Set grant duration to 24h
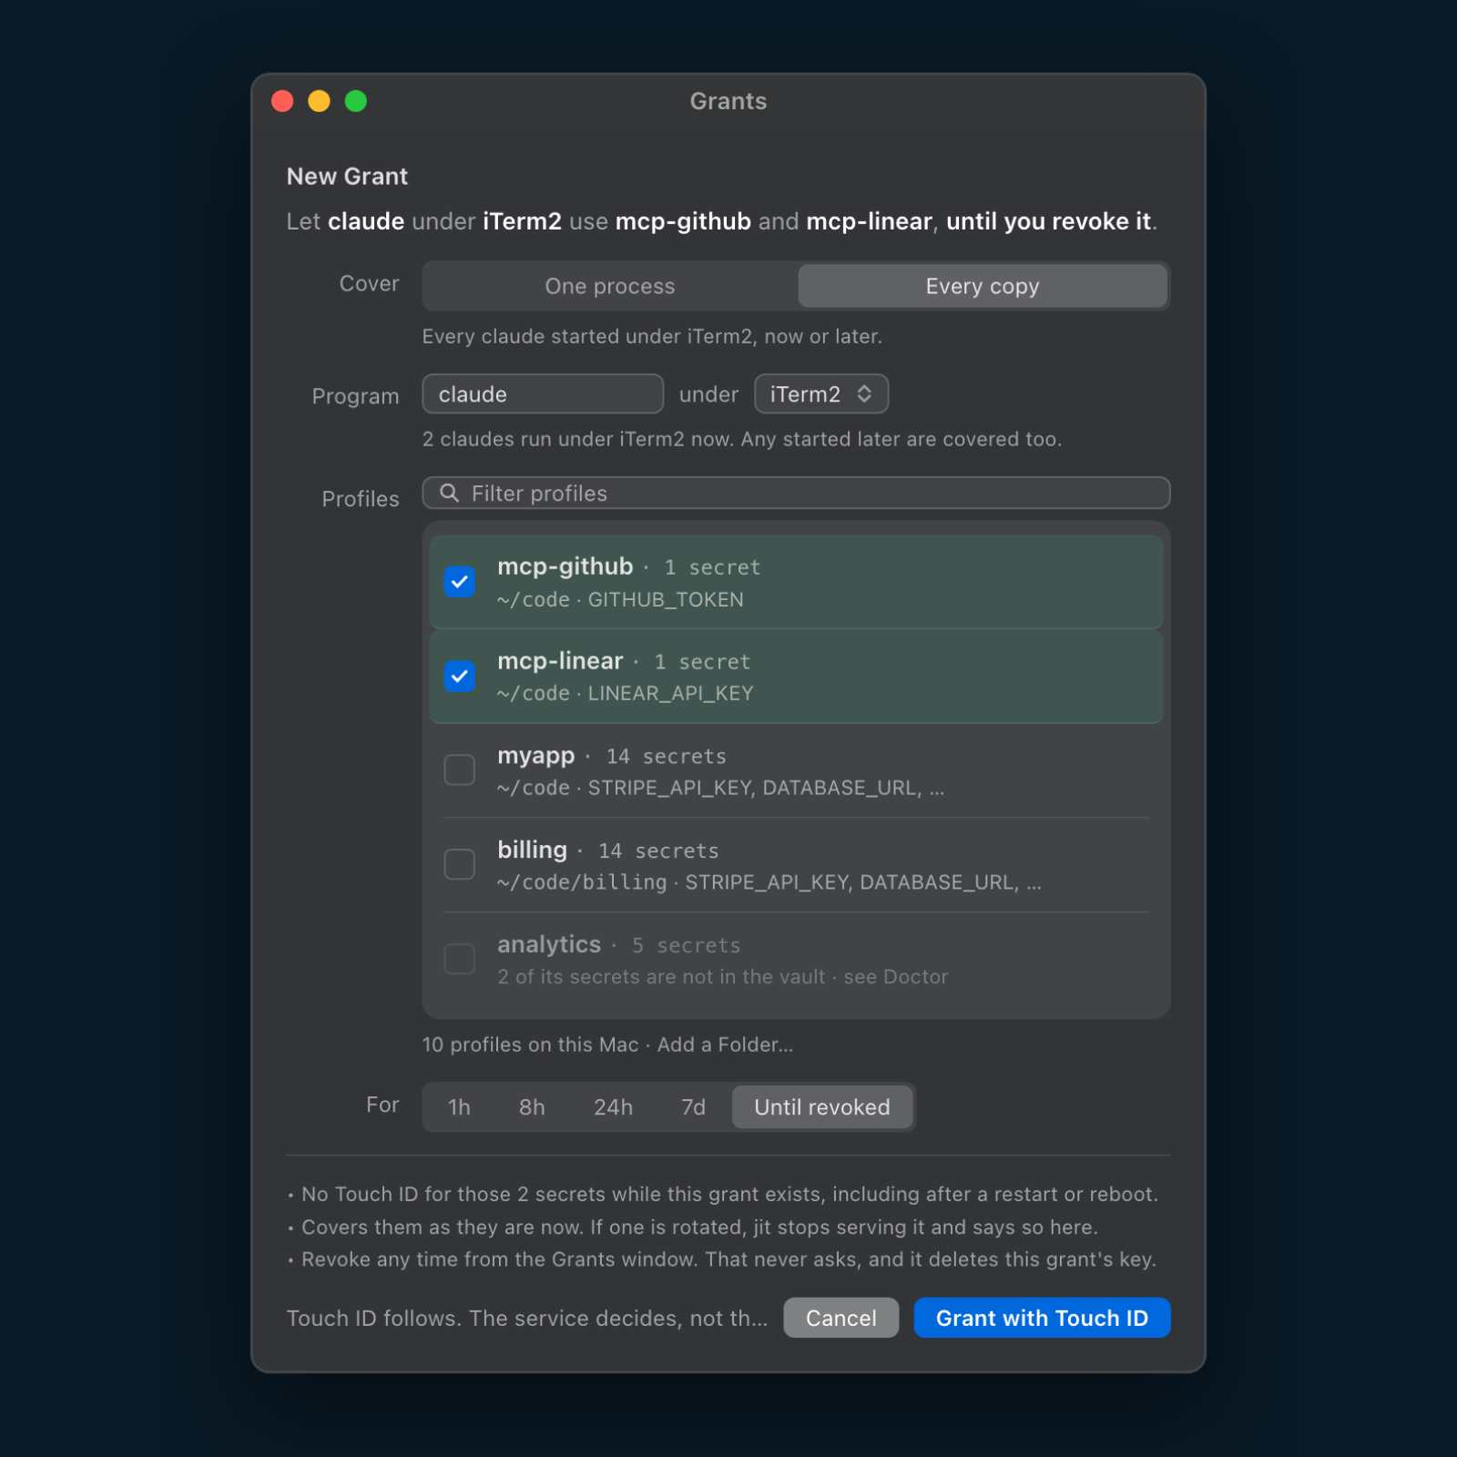 [613, 1107]
